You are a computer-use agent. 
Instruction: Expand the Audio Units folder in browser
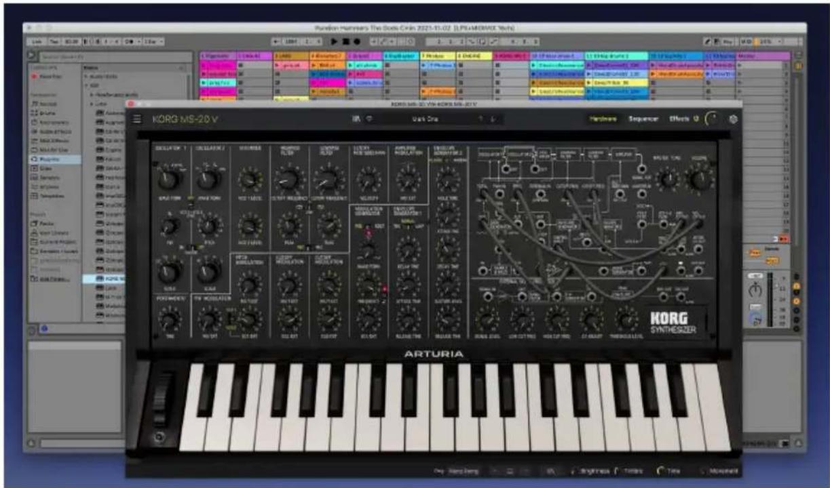[85, 77]
